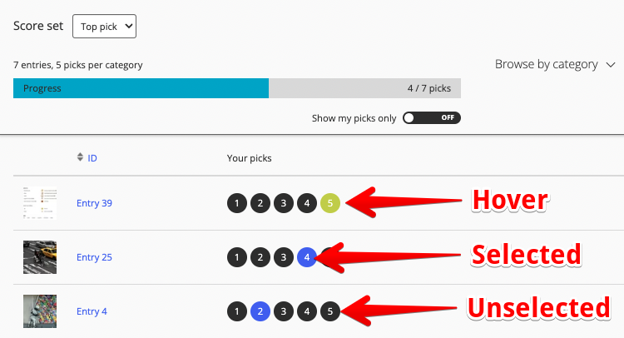This screenshot has height=338, width=624.
Task: Open the Entry 25 taxi thumbnail
Action: tap(40, 257)
